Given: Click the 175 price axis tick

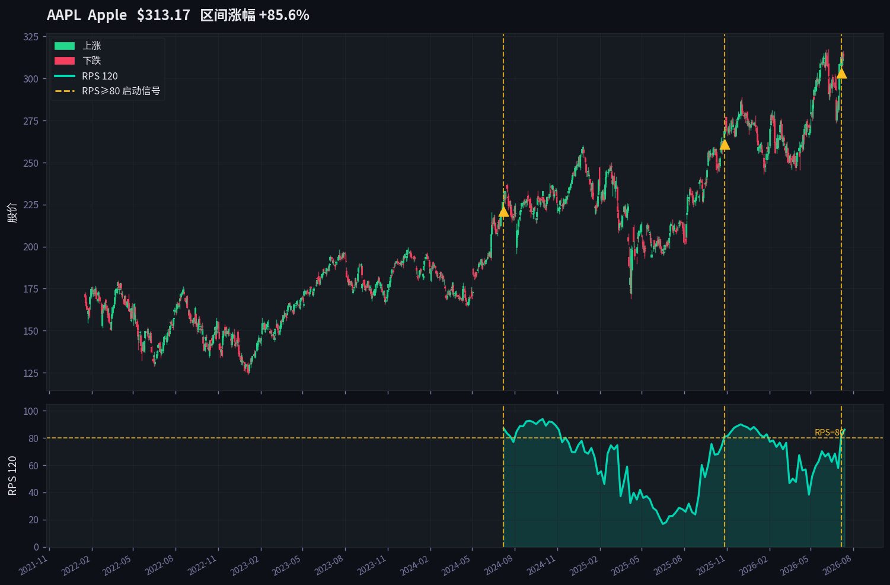Looking at the screenshot, I should [31, 289].
